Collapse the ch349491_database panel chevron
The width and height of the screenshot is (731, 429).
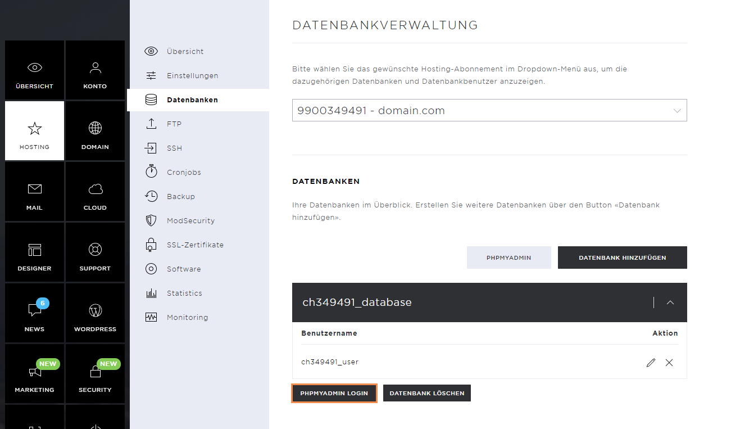670,302
